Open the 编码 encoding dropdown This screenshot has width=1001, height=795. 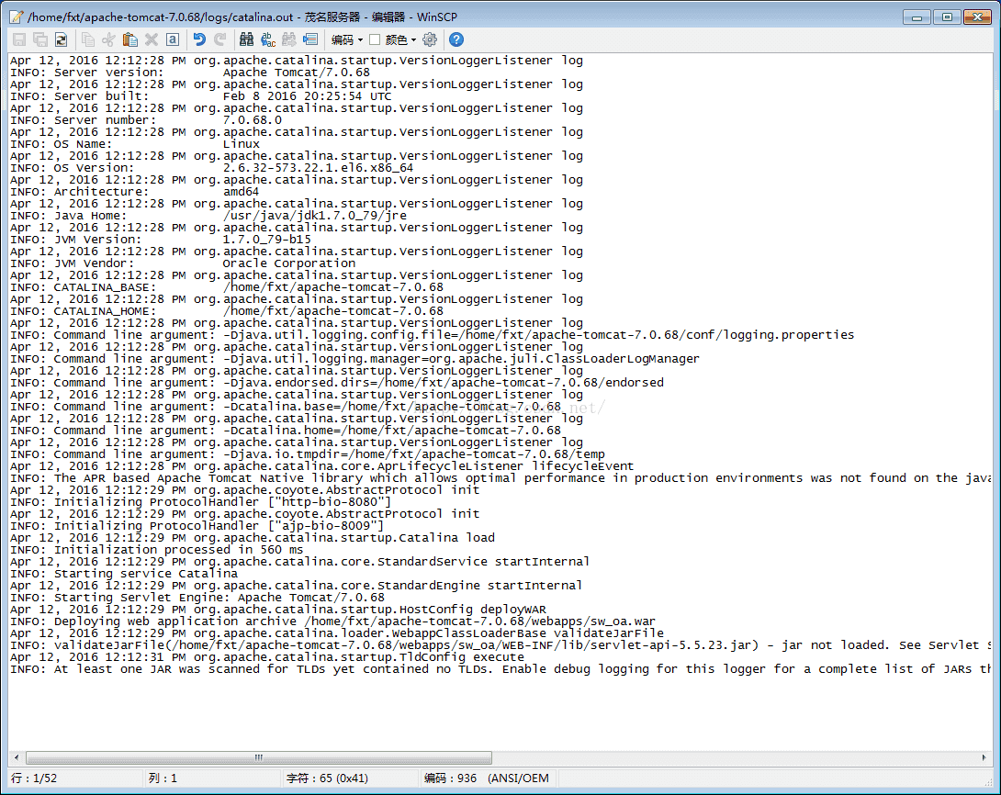point(346,39)
